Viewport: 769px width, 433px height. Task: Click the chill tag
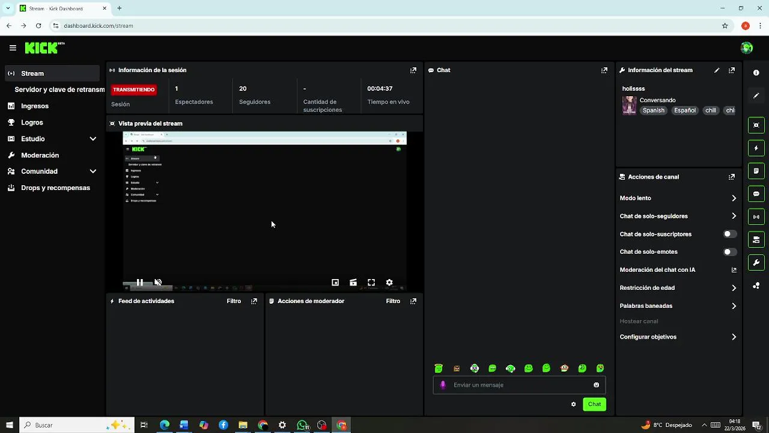(711, 111)
